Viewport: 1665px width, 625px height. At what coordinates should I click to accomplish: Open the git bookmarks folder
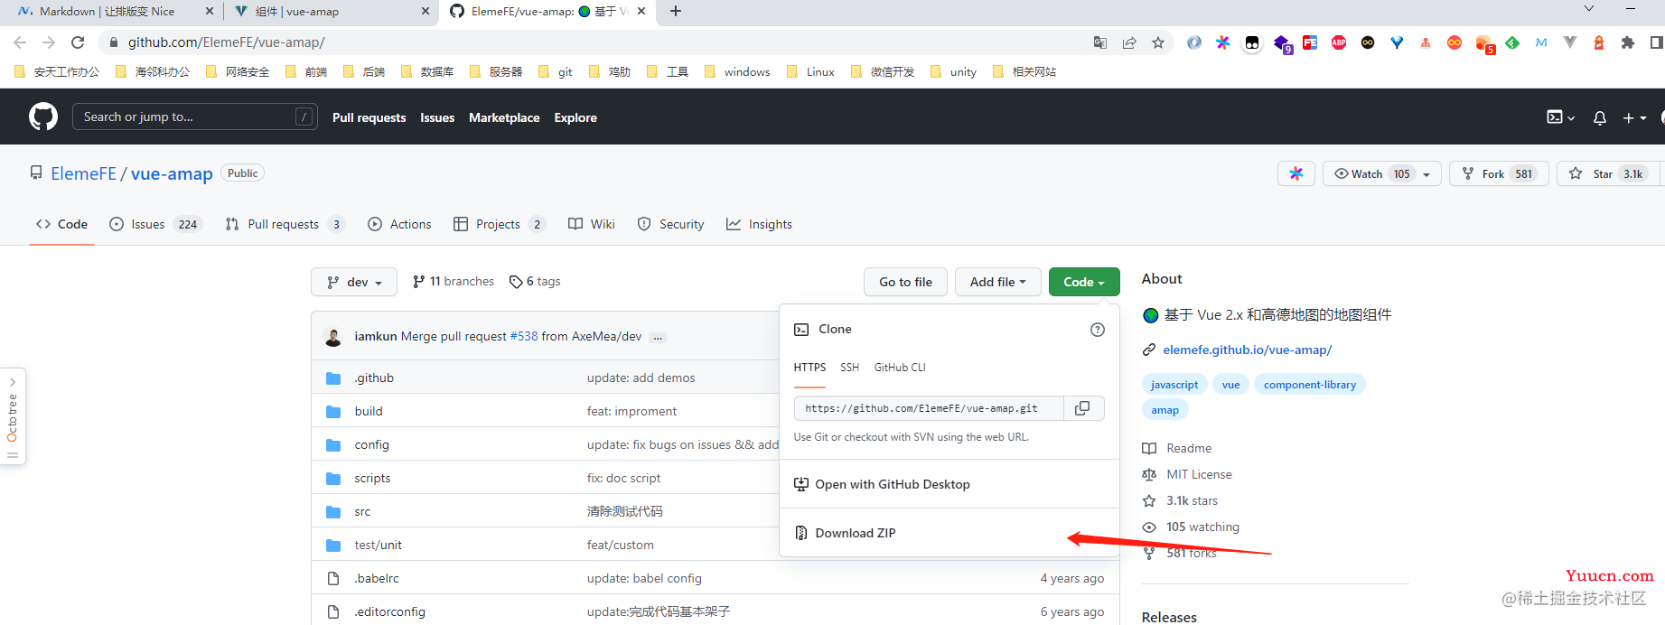tap(556, 72)
